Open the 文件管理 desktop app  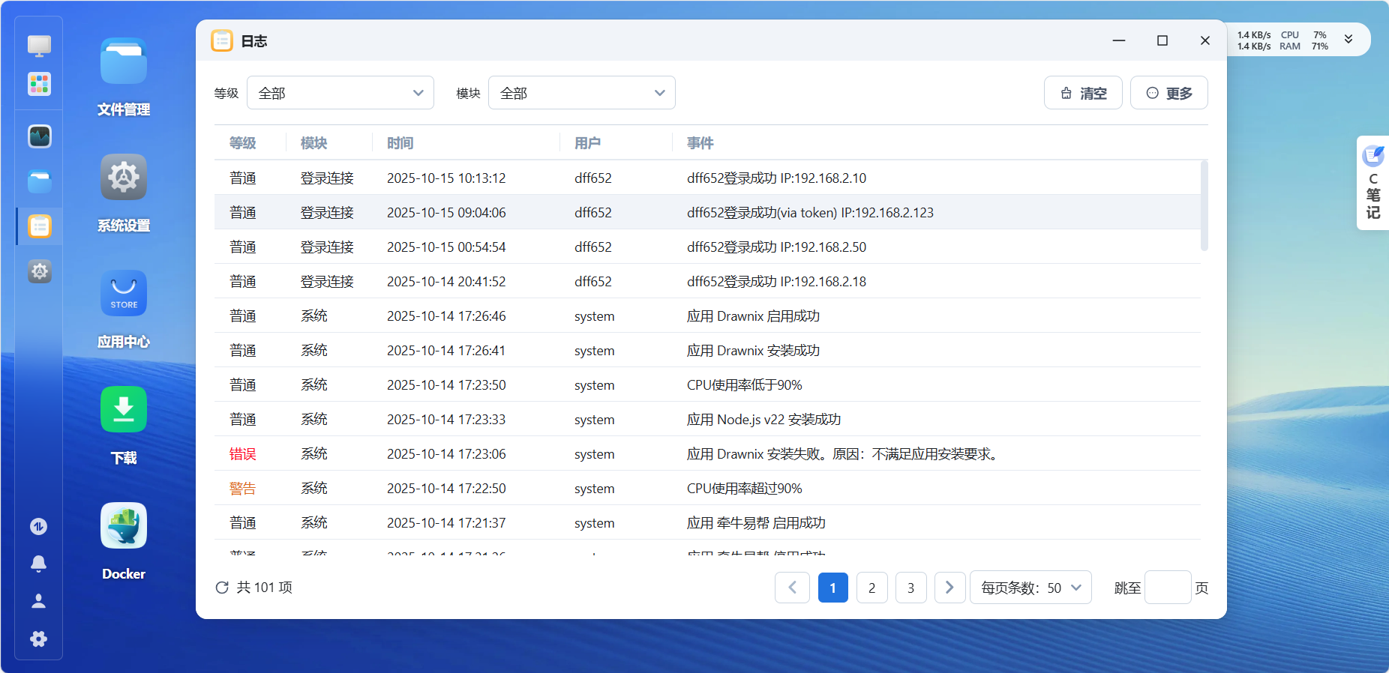(x=124, y=63)
